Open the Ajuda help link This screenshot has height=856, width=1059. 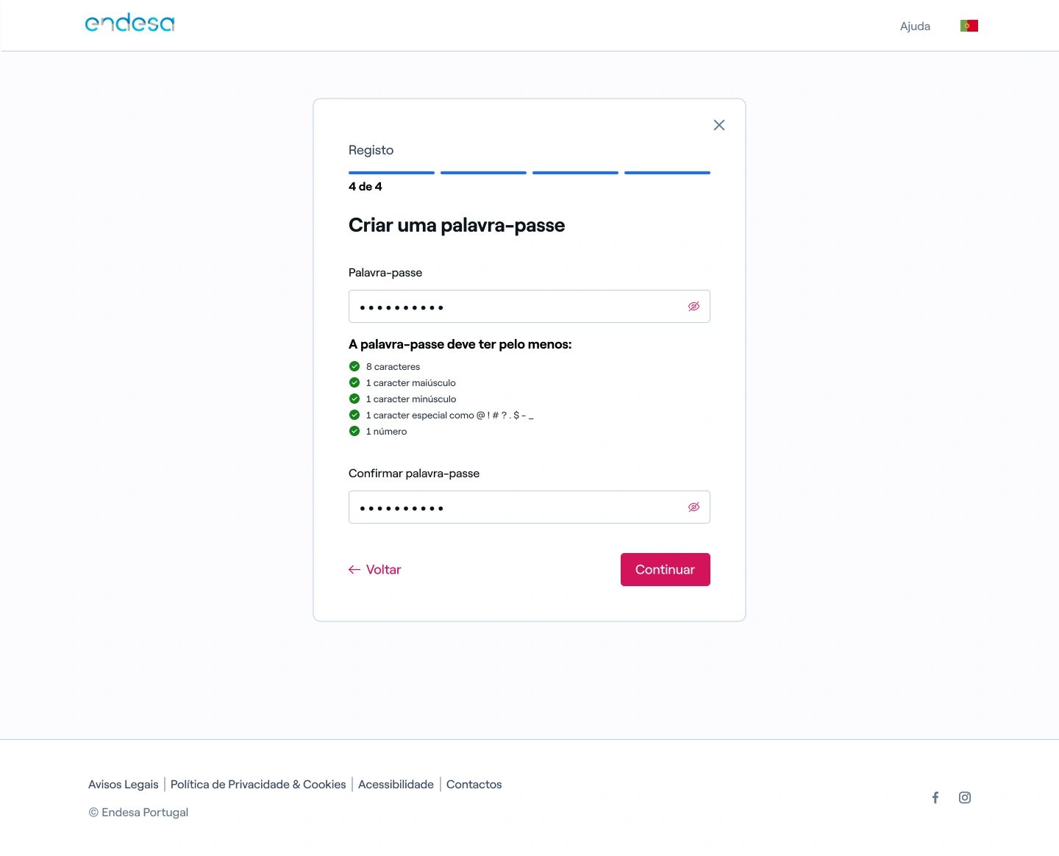click(915, 26)
